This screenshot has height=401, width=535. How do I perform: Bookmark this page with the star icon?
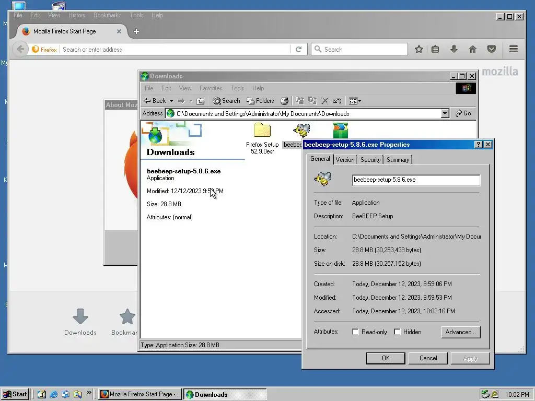[x=419, y=50]
